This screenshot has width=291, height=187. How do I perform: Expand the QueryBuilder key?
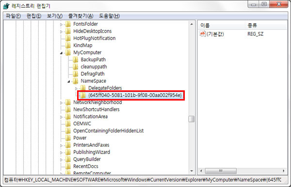pos(61,160)
